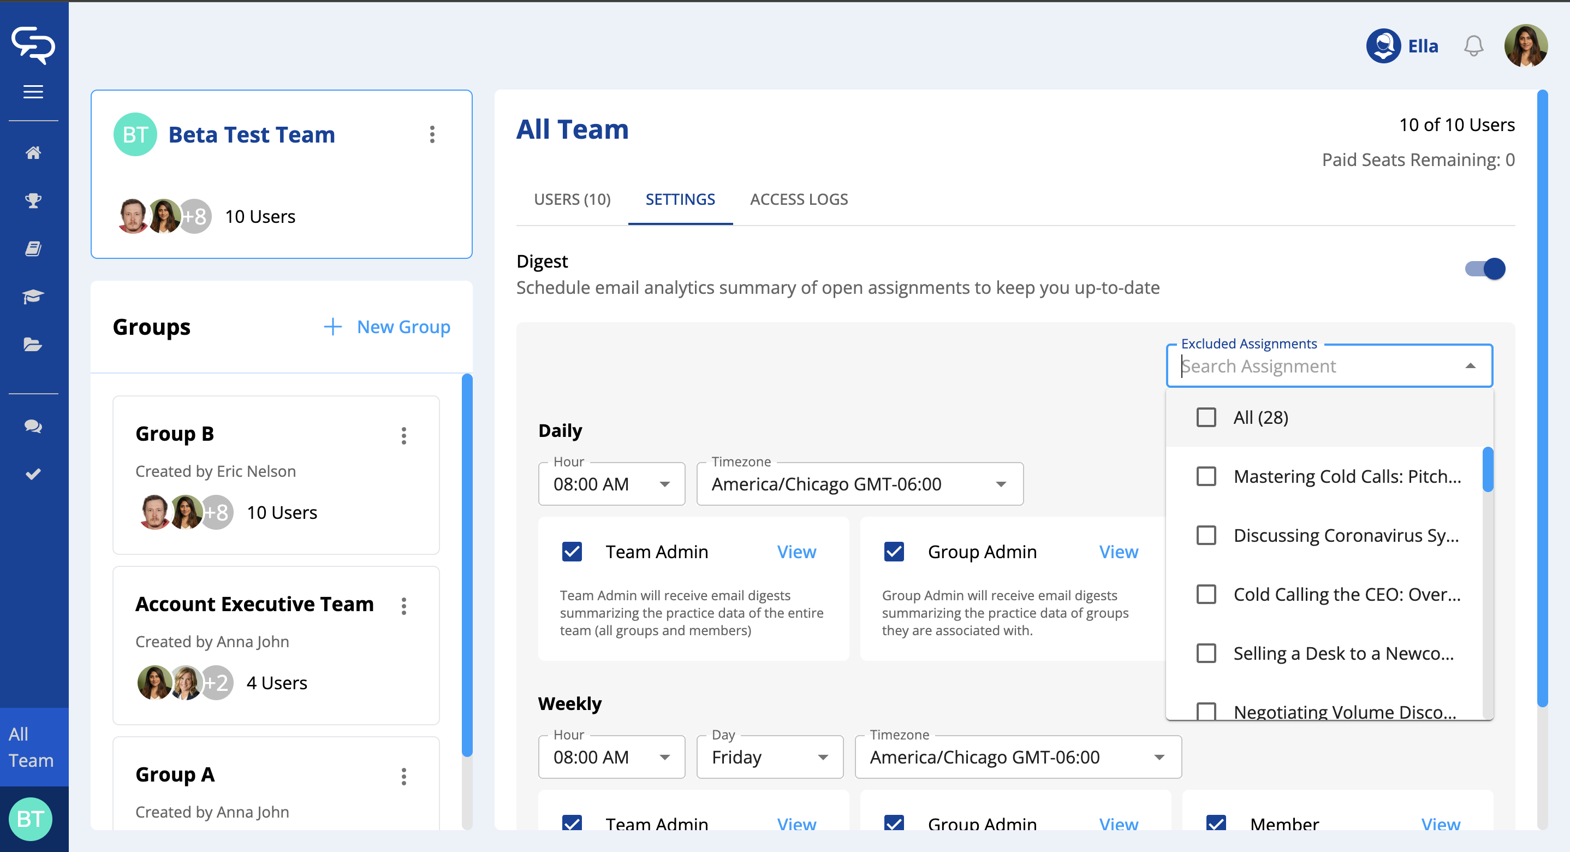Click the graduation cap icon
1570x852 pixels.
(x=33, y=297)
